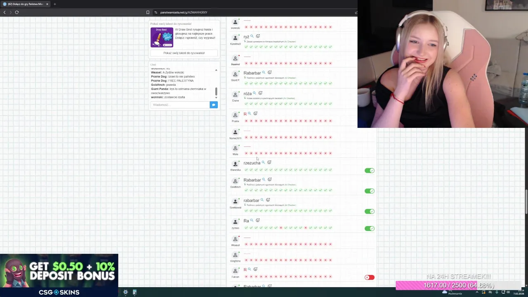Search Prairie's answer R
This screenshot has height=297, width=528.
click(x=249, y=113)
